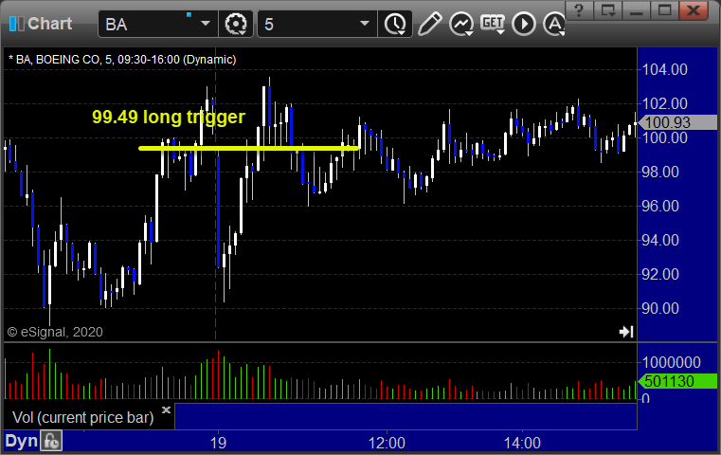Click the help question mark button
Viewport: 721px width, 455px height.
(580, 10)
